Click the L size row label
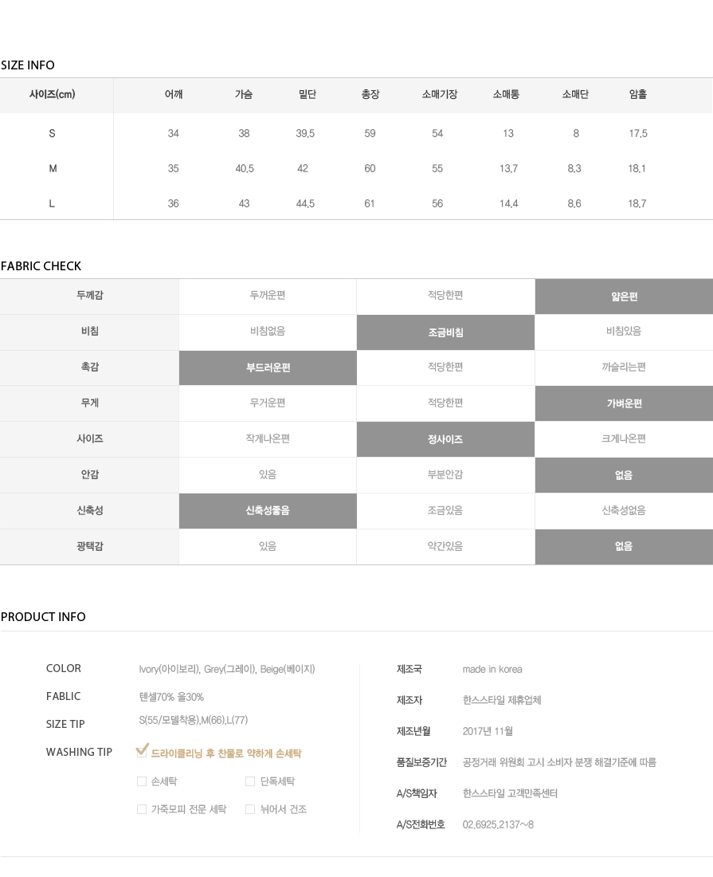 click(52, 203)
